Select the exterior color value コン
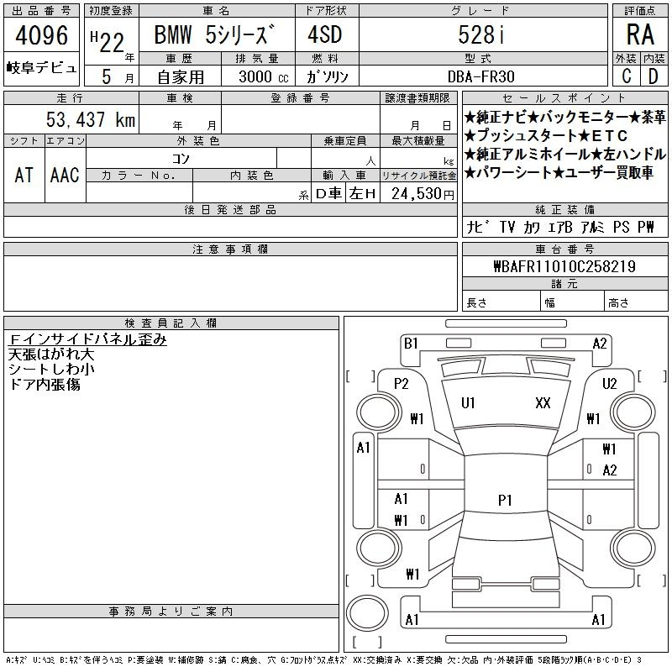The height and width of the screenshot is (672, 672). click(181, 158)
